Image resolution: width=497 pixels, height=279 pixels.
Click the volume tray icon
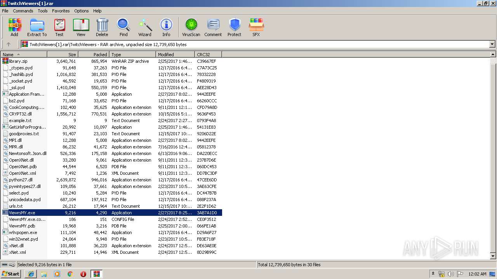[451, 274]
